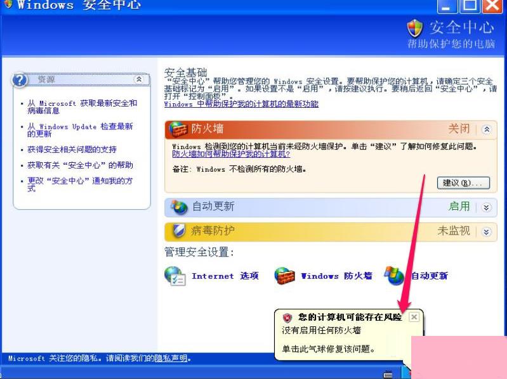
Task: Click the virus protection shield icon
Action: pyautogui.click(x=178, y=231)
